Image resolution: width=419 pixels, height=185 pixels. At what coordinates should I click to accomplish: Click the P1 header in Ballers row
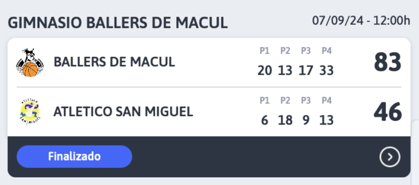tap(264, 51)
